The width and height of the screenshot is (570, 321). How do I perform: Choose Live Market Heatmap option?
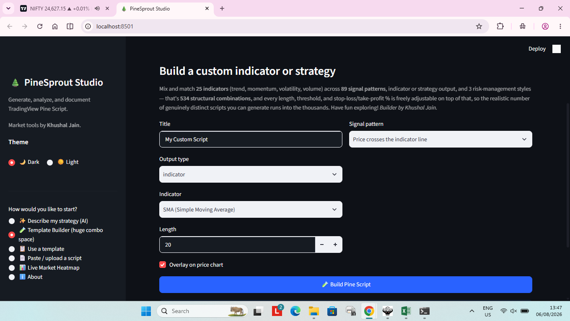point(12,268)
